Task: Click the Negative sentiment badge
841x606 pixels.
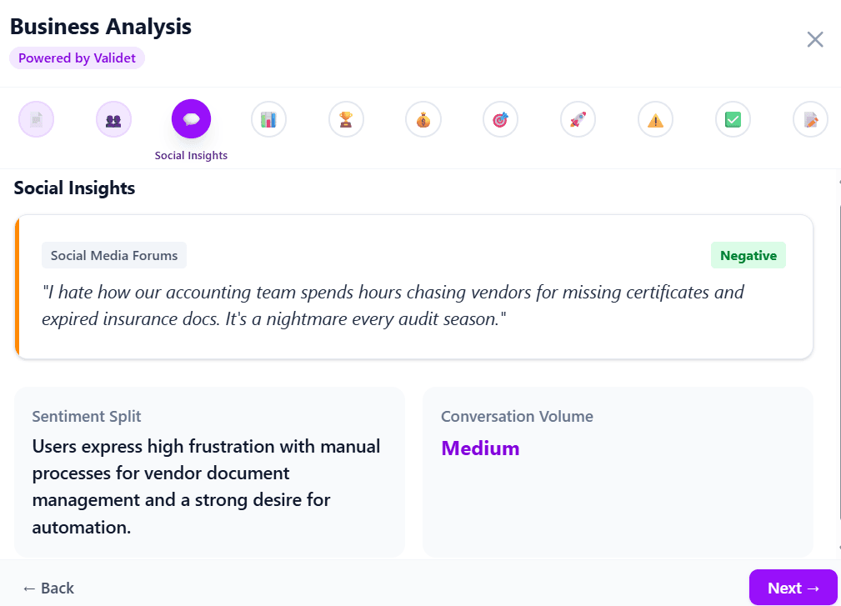Action: point(748,255)
